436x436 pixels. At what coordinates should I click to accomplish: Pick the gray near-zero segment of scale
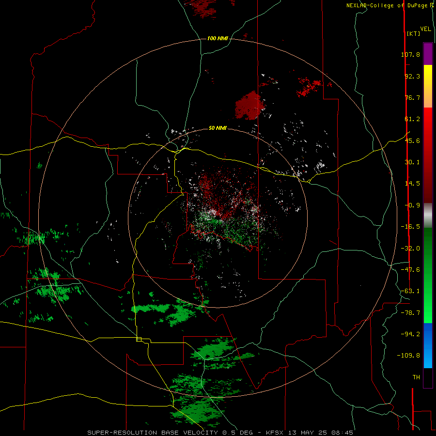pyautogui.click(x=428, y=215)
